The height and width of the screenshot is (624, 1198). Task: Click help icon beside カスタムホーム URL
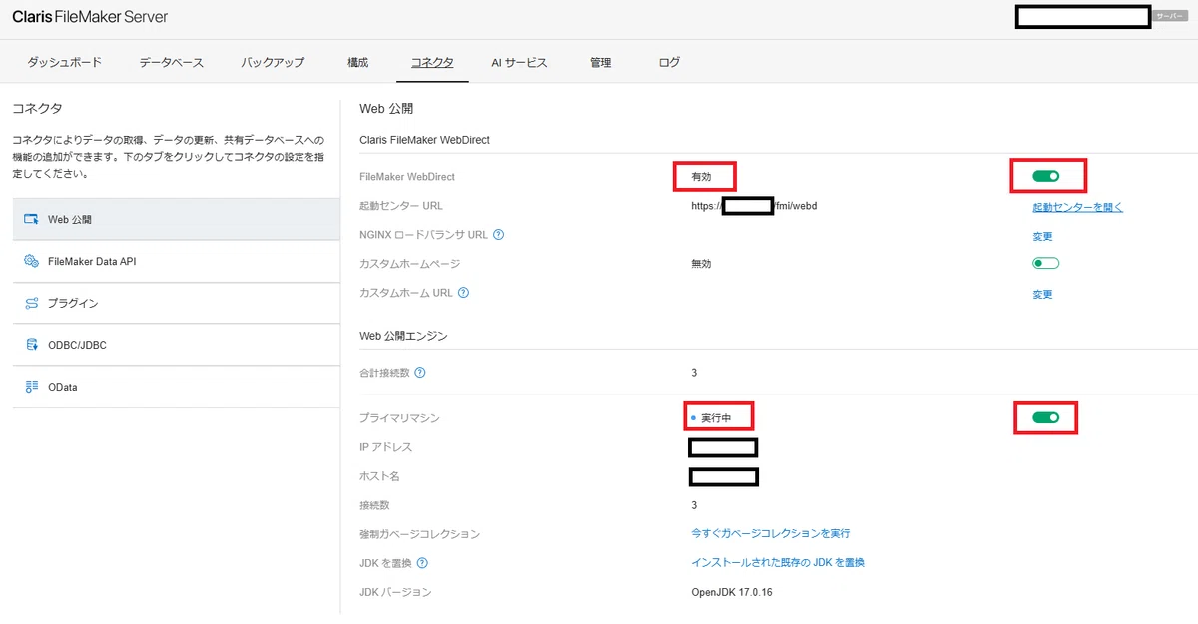click(x=463, y=293)
